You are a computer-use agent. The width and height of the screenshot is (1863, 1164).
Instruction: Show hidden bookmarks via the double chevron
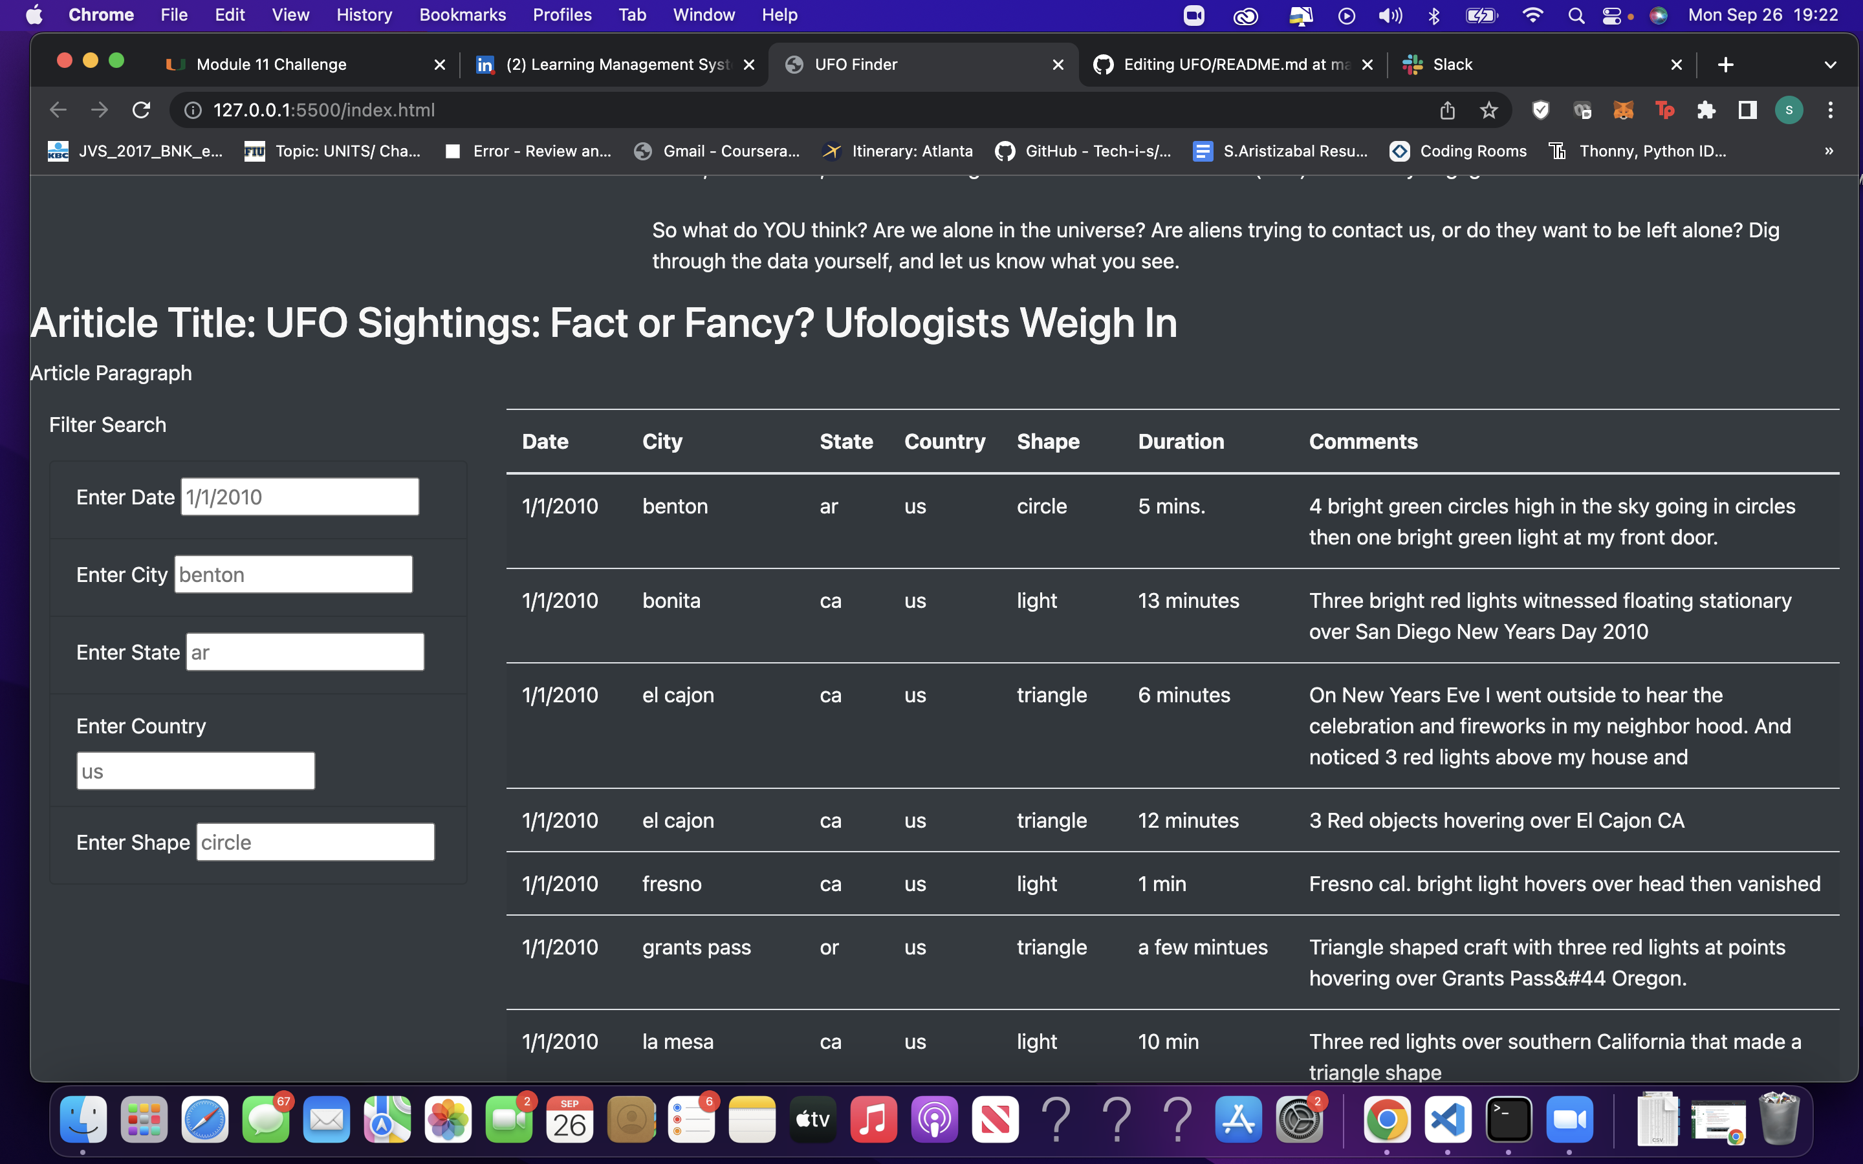[x=1828, y=151]
